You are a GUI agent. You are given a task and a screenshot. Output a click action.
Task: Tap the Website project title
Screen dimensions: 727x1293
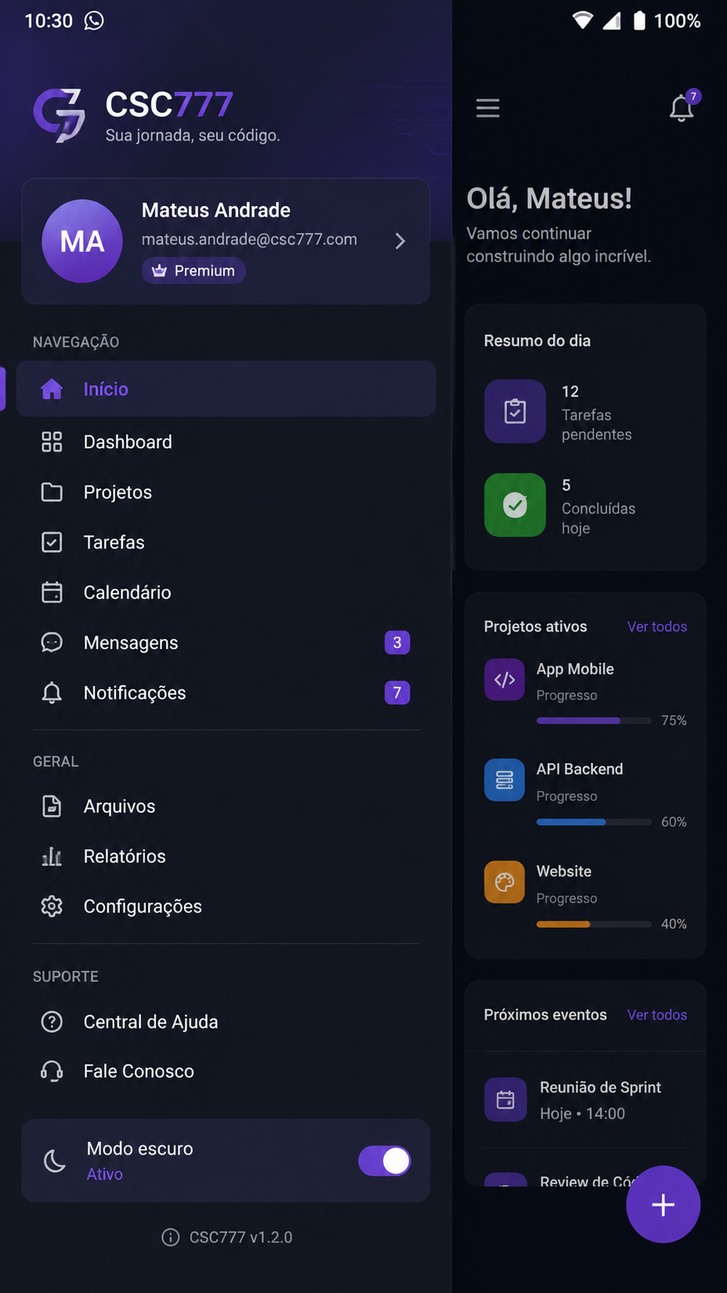(x=564, y=871)
